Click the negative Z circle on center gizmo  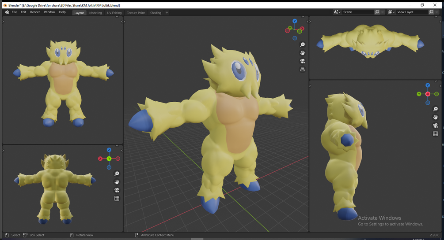click(295, 38)
